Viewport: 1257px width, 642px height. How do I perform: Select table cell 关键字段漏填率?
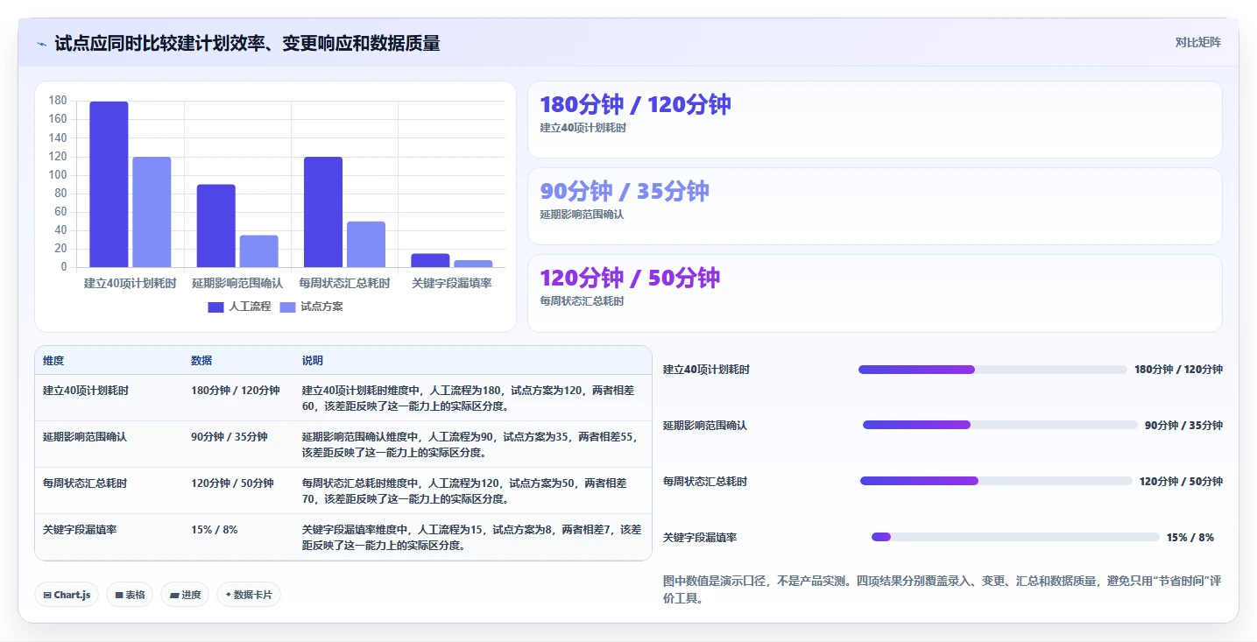point(80,530)
